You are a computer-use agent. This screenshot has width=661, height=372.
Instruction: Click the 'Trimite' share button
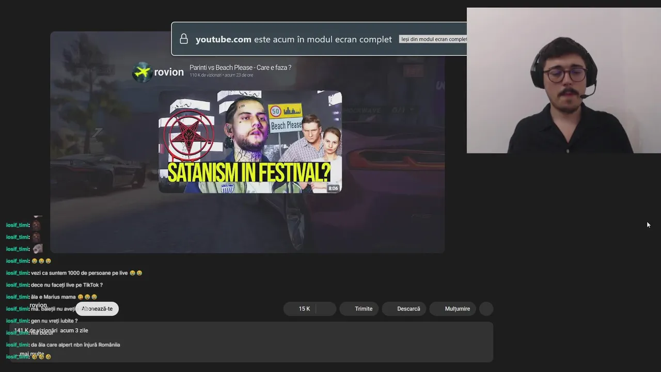359,308
